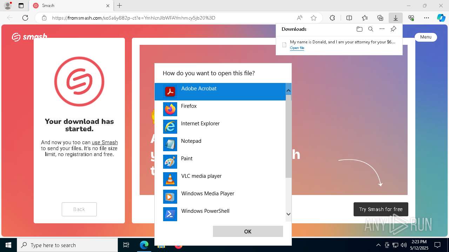The height and width of the screenshot is (252, 449).
Task: Choose Firefox from the app list
Action: click(220, 109)
